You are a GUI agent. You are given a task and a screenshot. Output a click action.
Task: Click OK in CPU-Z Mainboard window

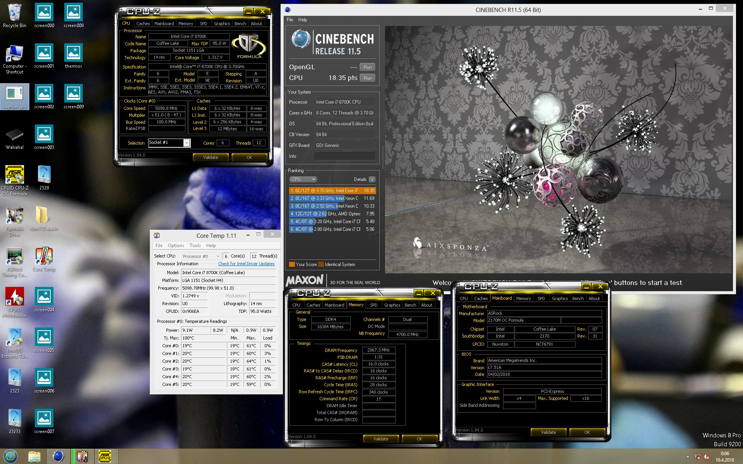[x=587, y=432]
